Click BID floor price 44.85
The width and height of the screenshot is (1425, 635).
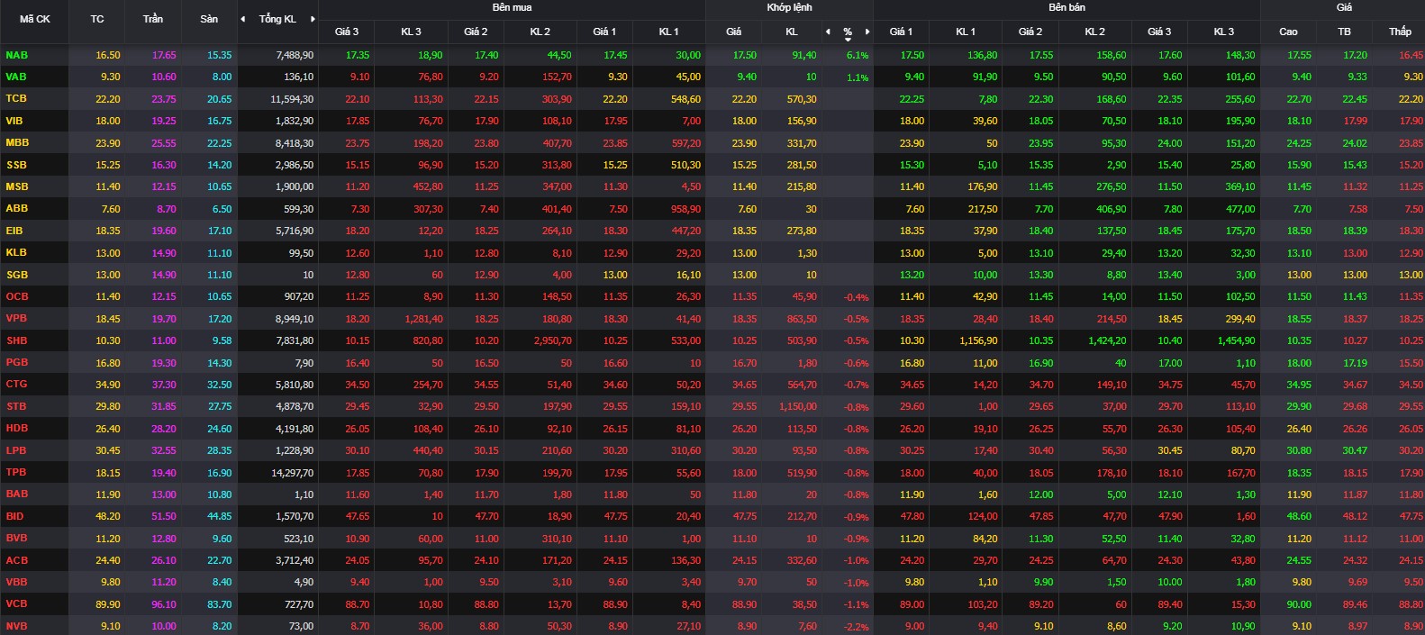219,517
